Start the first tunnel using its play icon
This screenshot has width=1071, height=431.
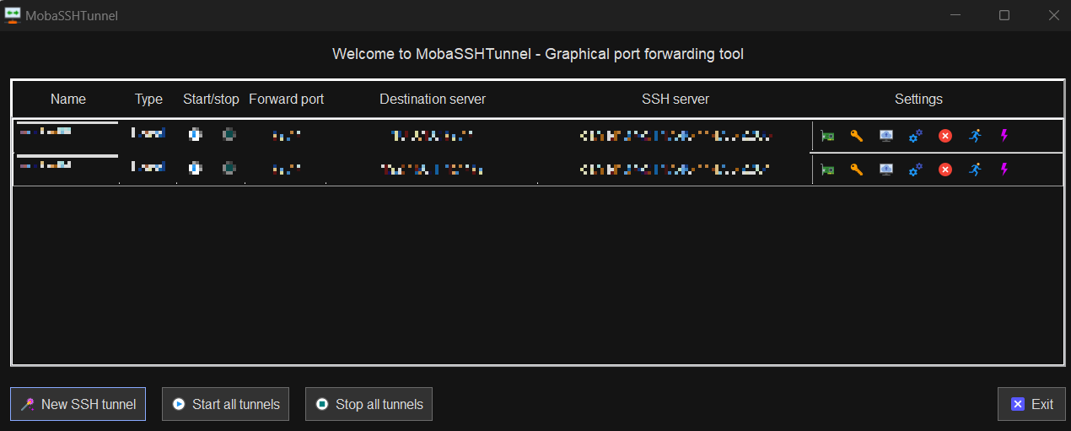(x=195, y=134)
